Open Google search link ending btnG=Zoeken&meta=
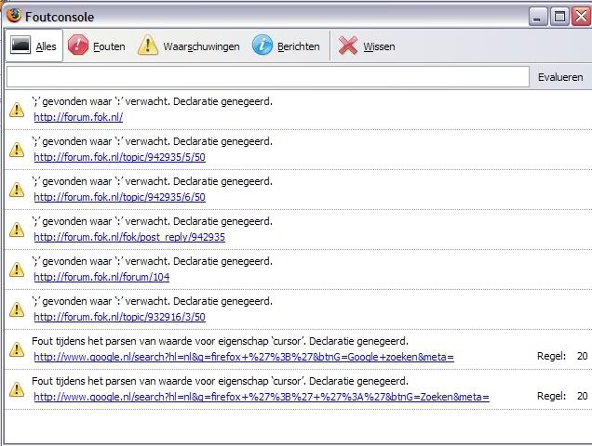 (x=262, y=397)
